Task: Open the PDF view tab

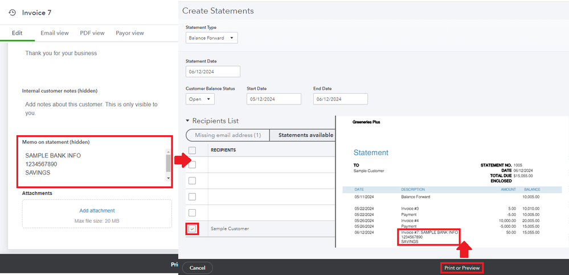Action: [92, 33]
